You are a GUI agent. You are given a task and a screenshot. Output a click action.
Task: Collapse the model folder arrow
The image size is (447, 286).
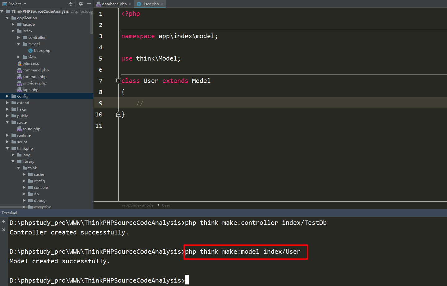click(19, 44)
